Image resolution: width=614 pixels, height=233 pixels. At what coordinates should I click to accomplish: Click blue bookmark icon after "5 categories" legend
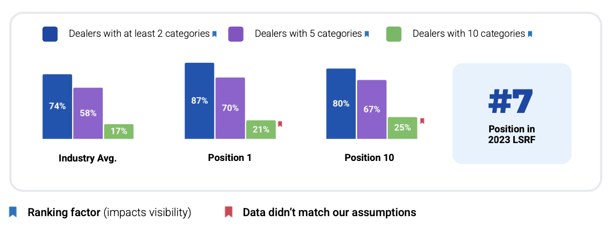coord(367,34)
